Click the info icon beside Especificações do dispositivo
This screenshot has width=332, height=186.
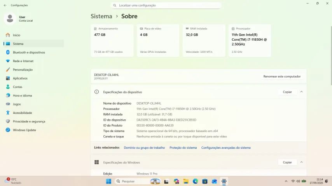pos(96,92)
